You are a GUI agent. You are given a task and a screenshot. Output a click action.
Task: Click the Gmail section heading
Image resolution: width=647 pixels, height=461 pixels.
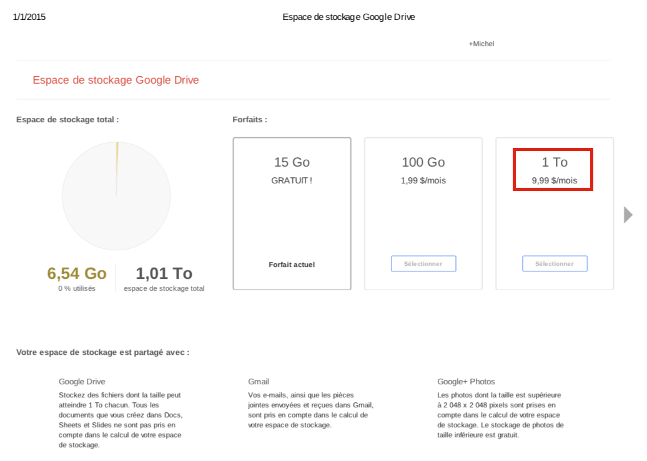coord(259,382)
